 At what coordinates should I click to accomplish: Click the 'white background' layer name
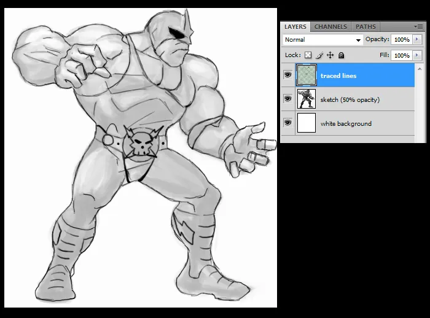346,123
